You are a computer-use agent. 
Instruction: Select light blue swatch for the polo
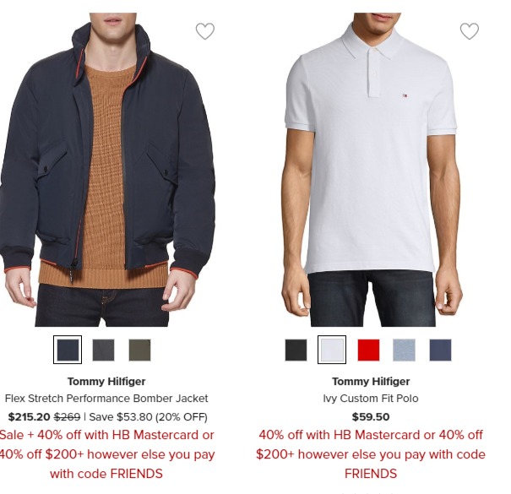404,350
